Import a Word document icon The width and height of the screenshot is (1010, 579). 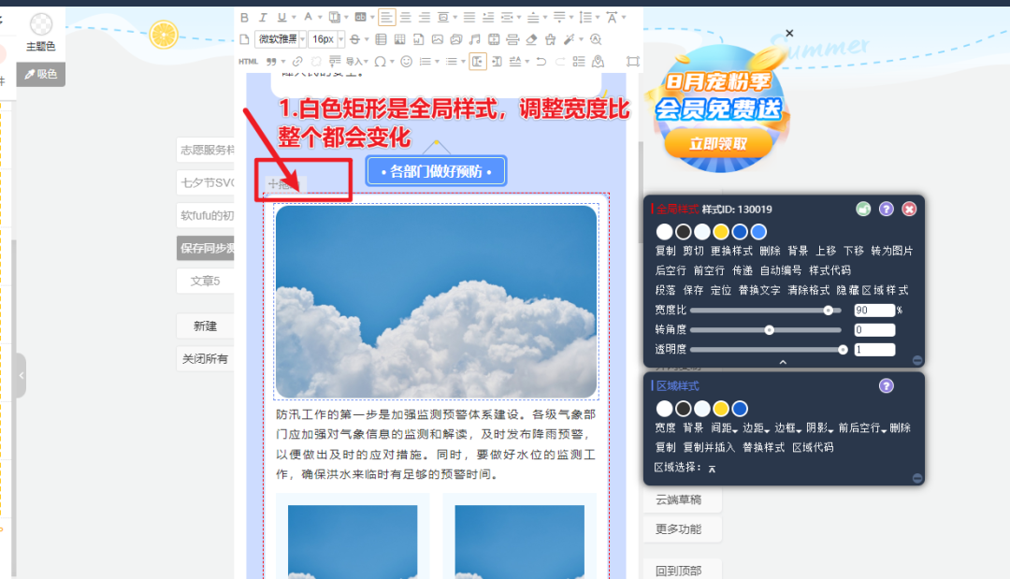pos(419,39)
